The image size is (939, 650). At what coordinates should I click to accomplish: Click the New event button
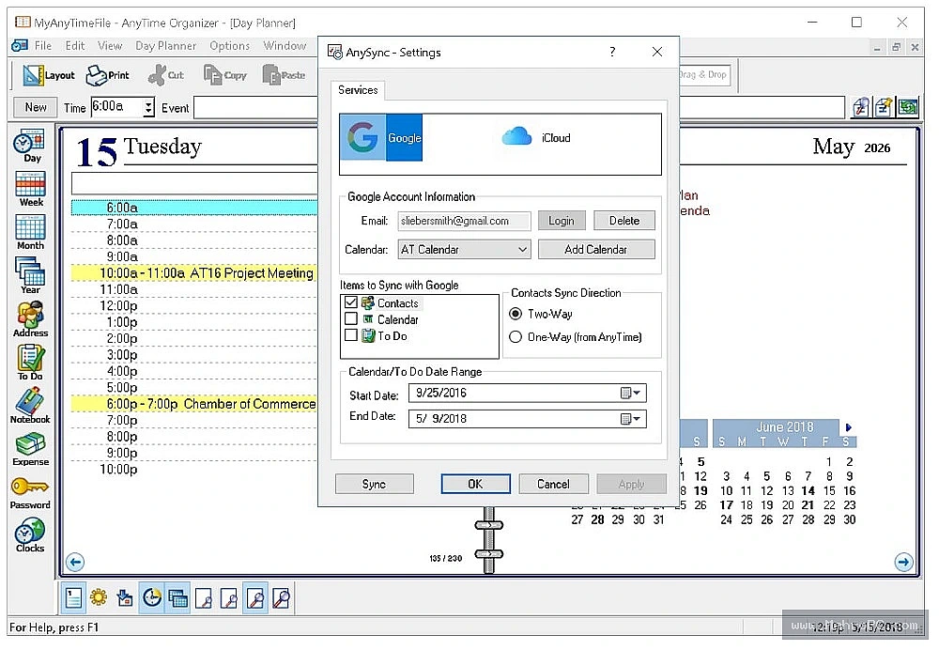click(36, 107)
